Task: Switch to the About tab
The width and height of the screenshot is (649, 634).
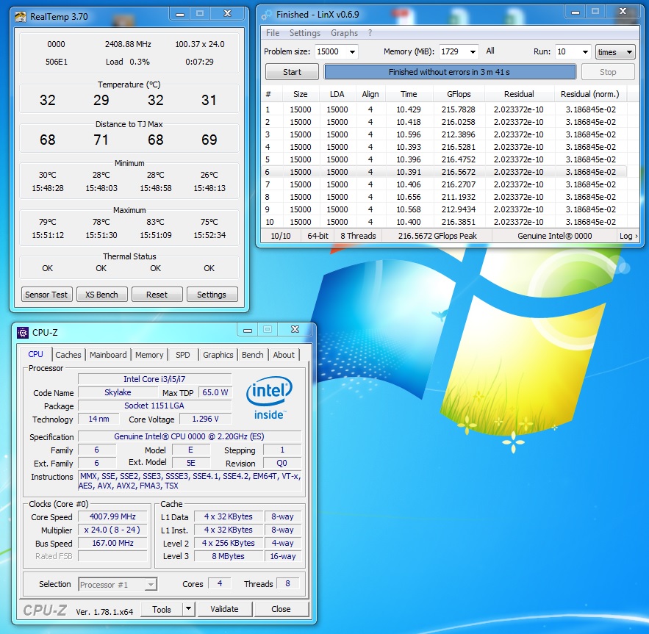Action: [284, 355]
